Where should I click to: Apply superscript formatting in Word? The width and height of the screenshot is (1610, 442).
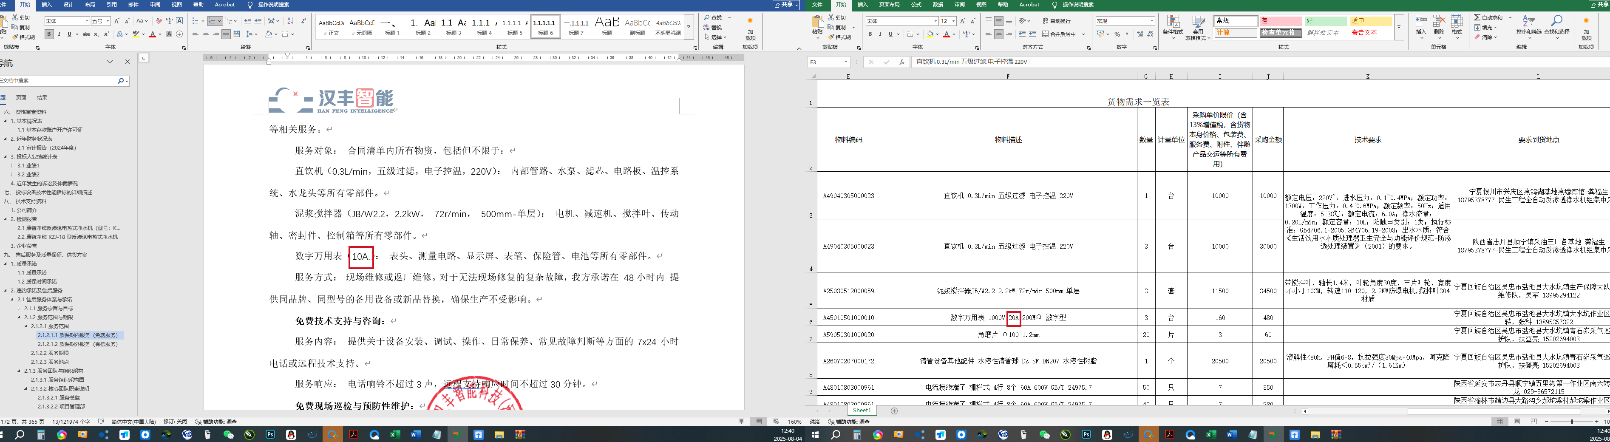coord(106,34)
